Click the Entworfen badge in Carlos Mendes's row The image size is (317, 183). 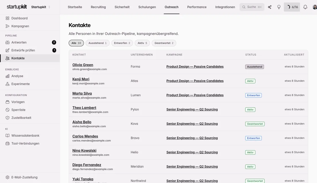click(254, 138)
